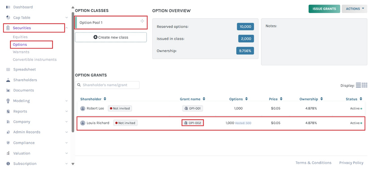
Task: Click the Shareholders person icon
Action: [8, 80]
